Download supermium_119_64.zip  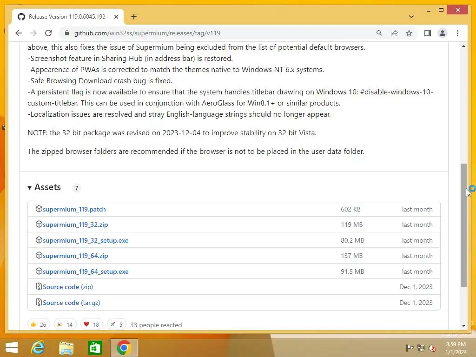(x=75, y=256)
